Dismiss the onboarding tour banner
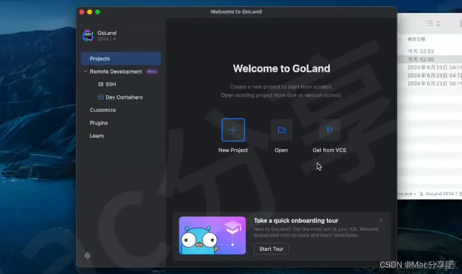This screenshot has height=274, width=462. [x=381, y=220]
